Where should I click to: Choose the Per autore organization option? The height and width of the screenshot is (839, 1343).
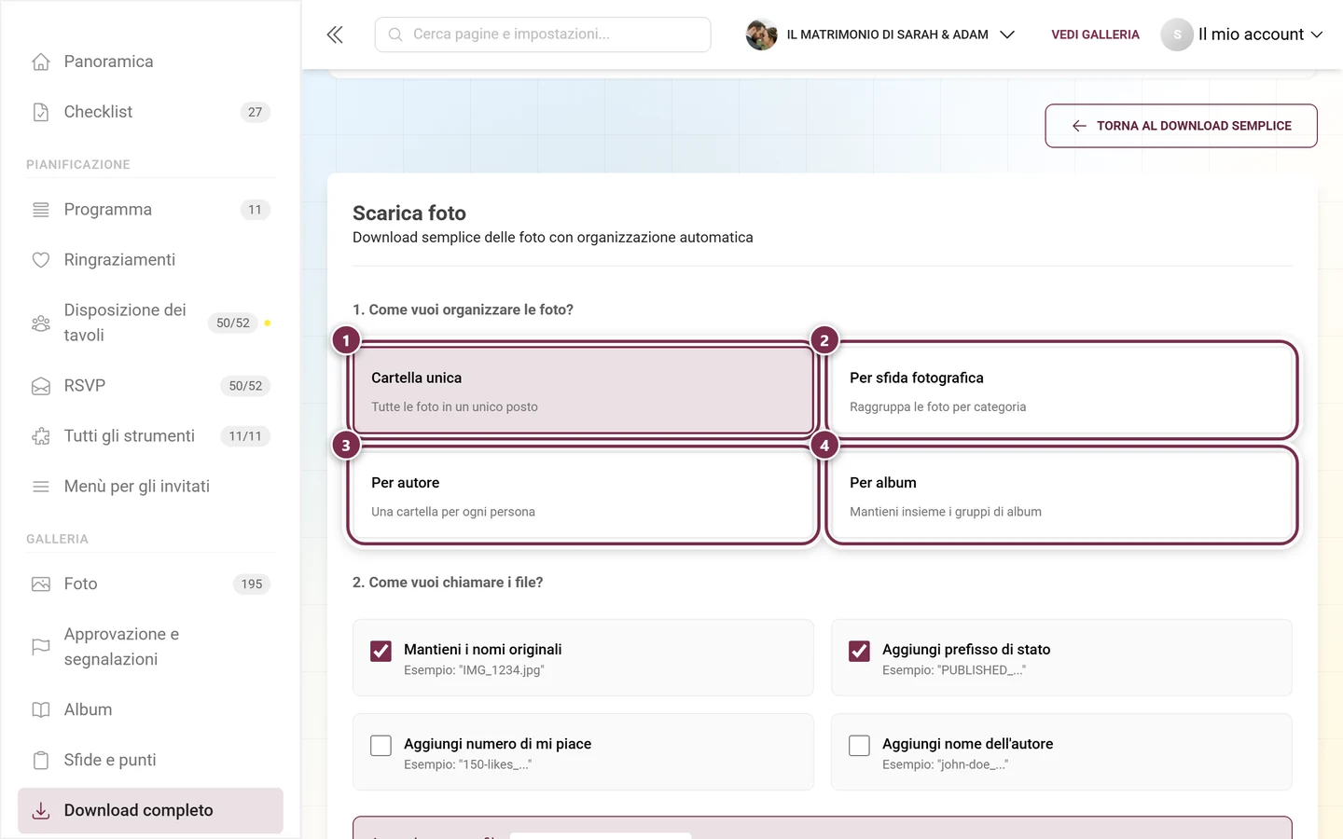pyautogui.click(x=583, y=495)
